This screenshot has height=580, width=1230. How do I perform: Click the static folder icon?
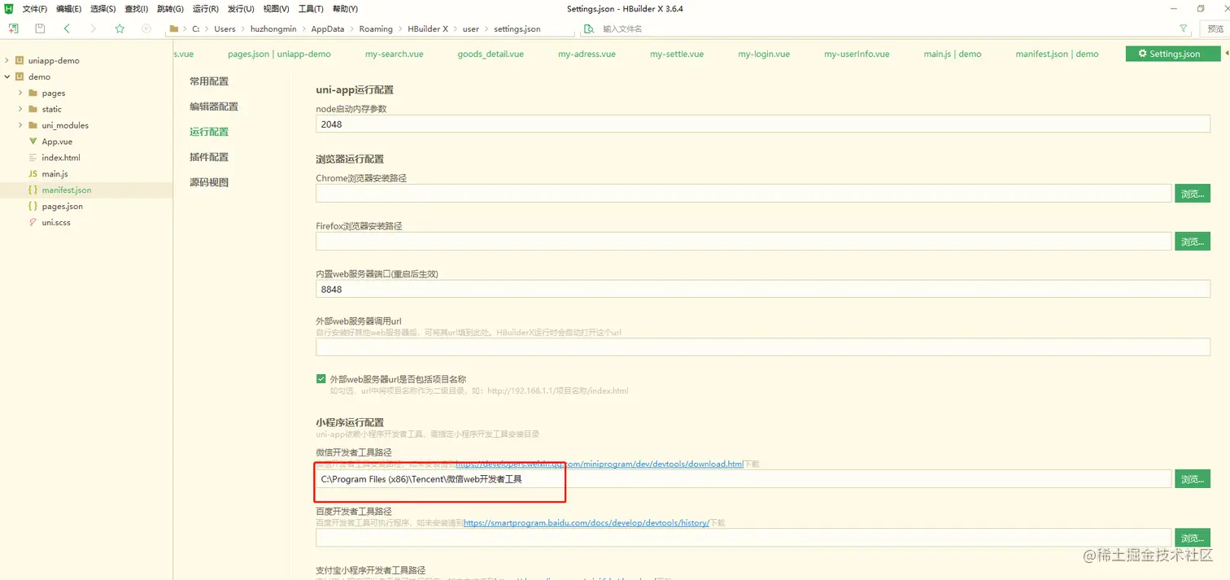(33, 109)
